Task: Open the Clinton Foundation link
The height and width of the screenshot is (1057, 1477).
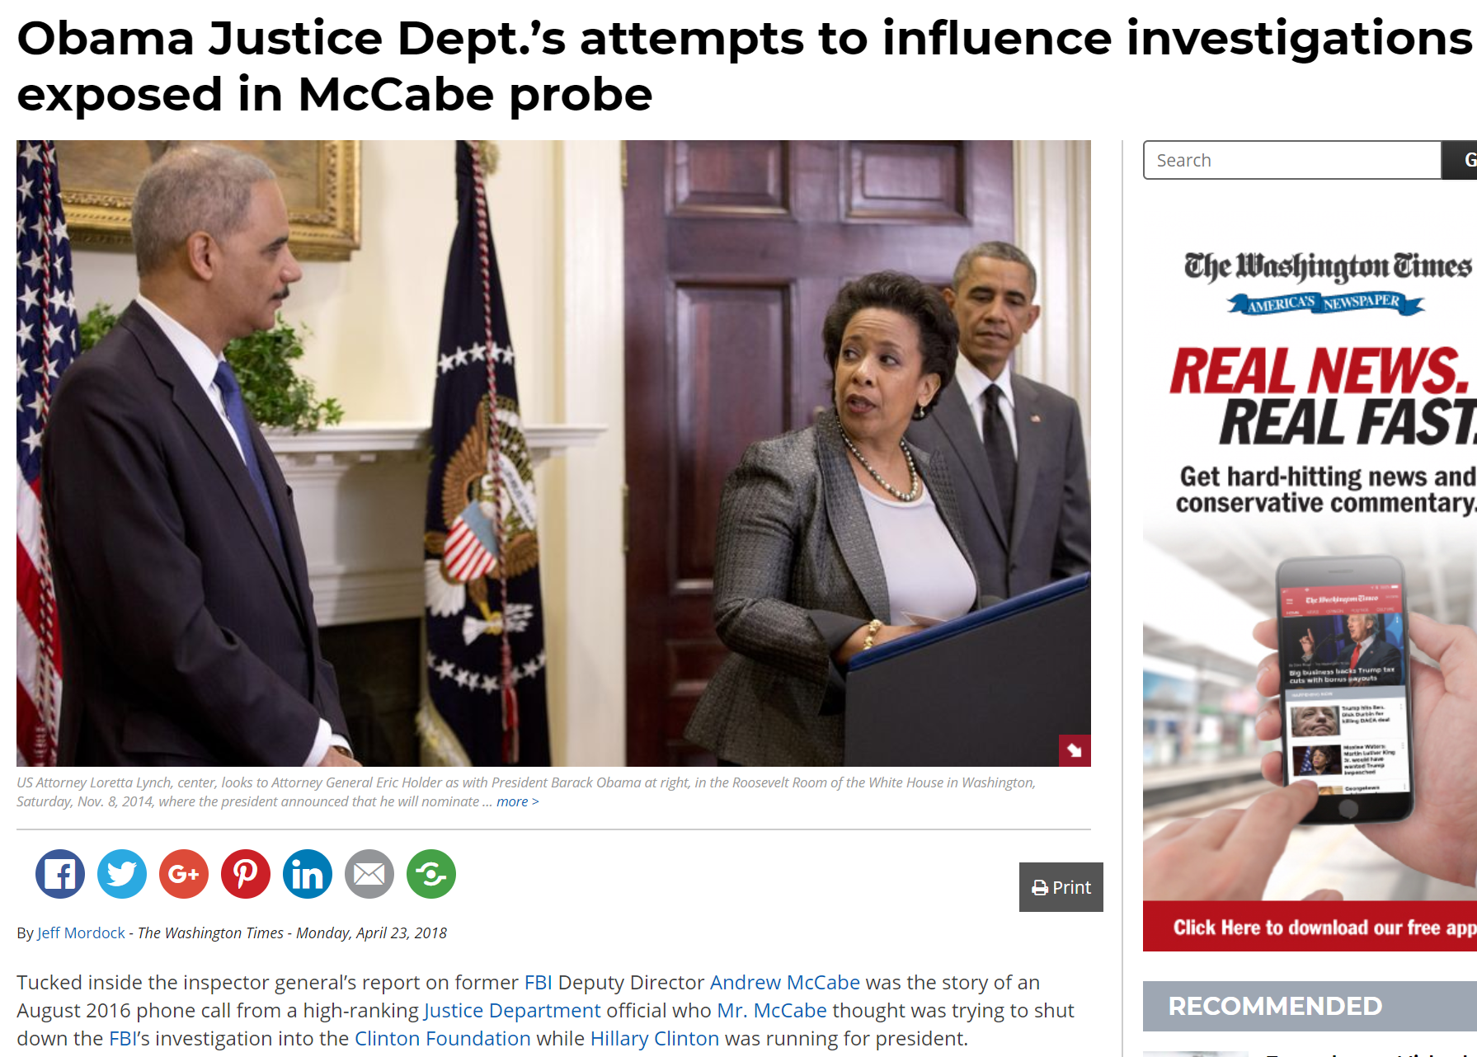Action: pos(443,1038)
